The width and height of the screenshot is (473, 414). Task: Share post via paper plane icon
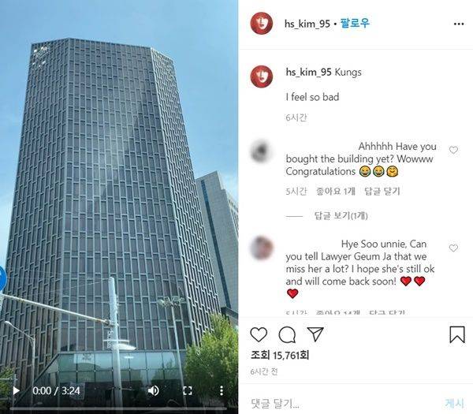tap(315, 334)
